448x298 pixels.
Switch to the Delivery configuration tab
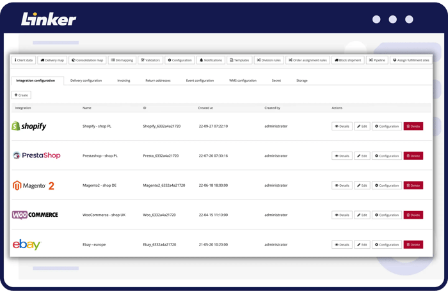pos(86,81)
